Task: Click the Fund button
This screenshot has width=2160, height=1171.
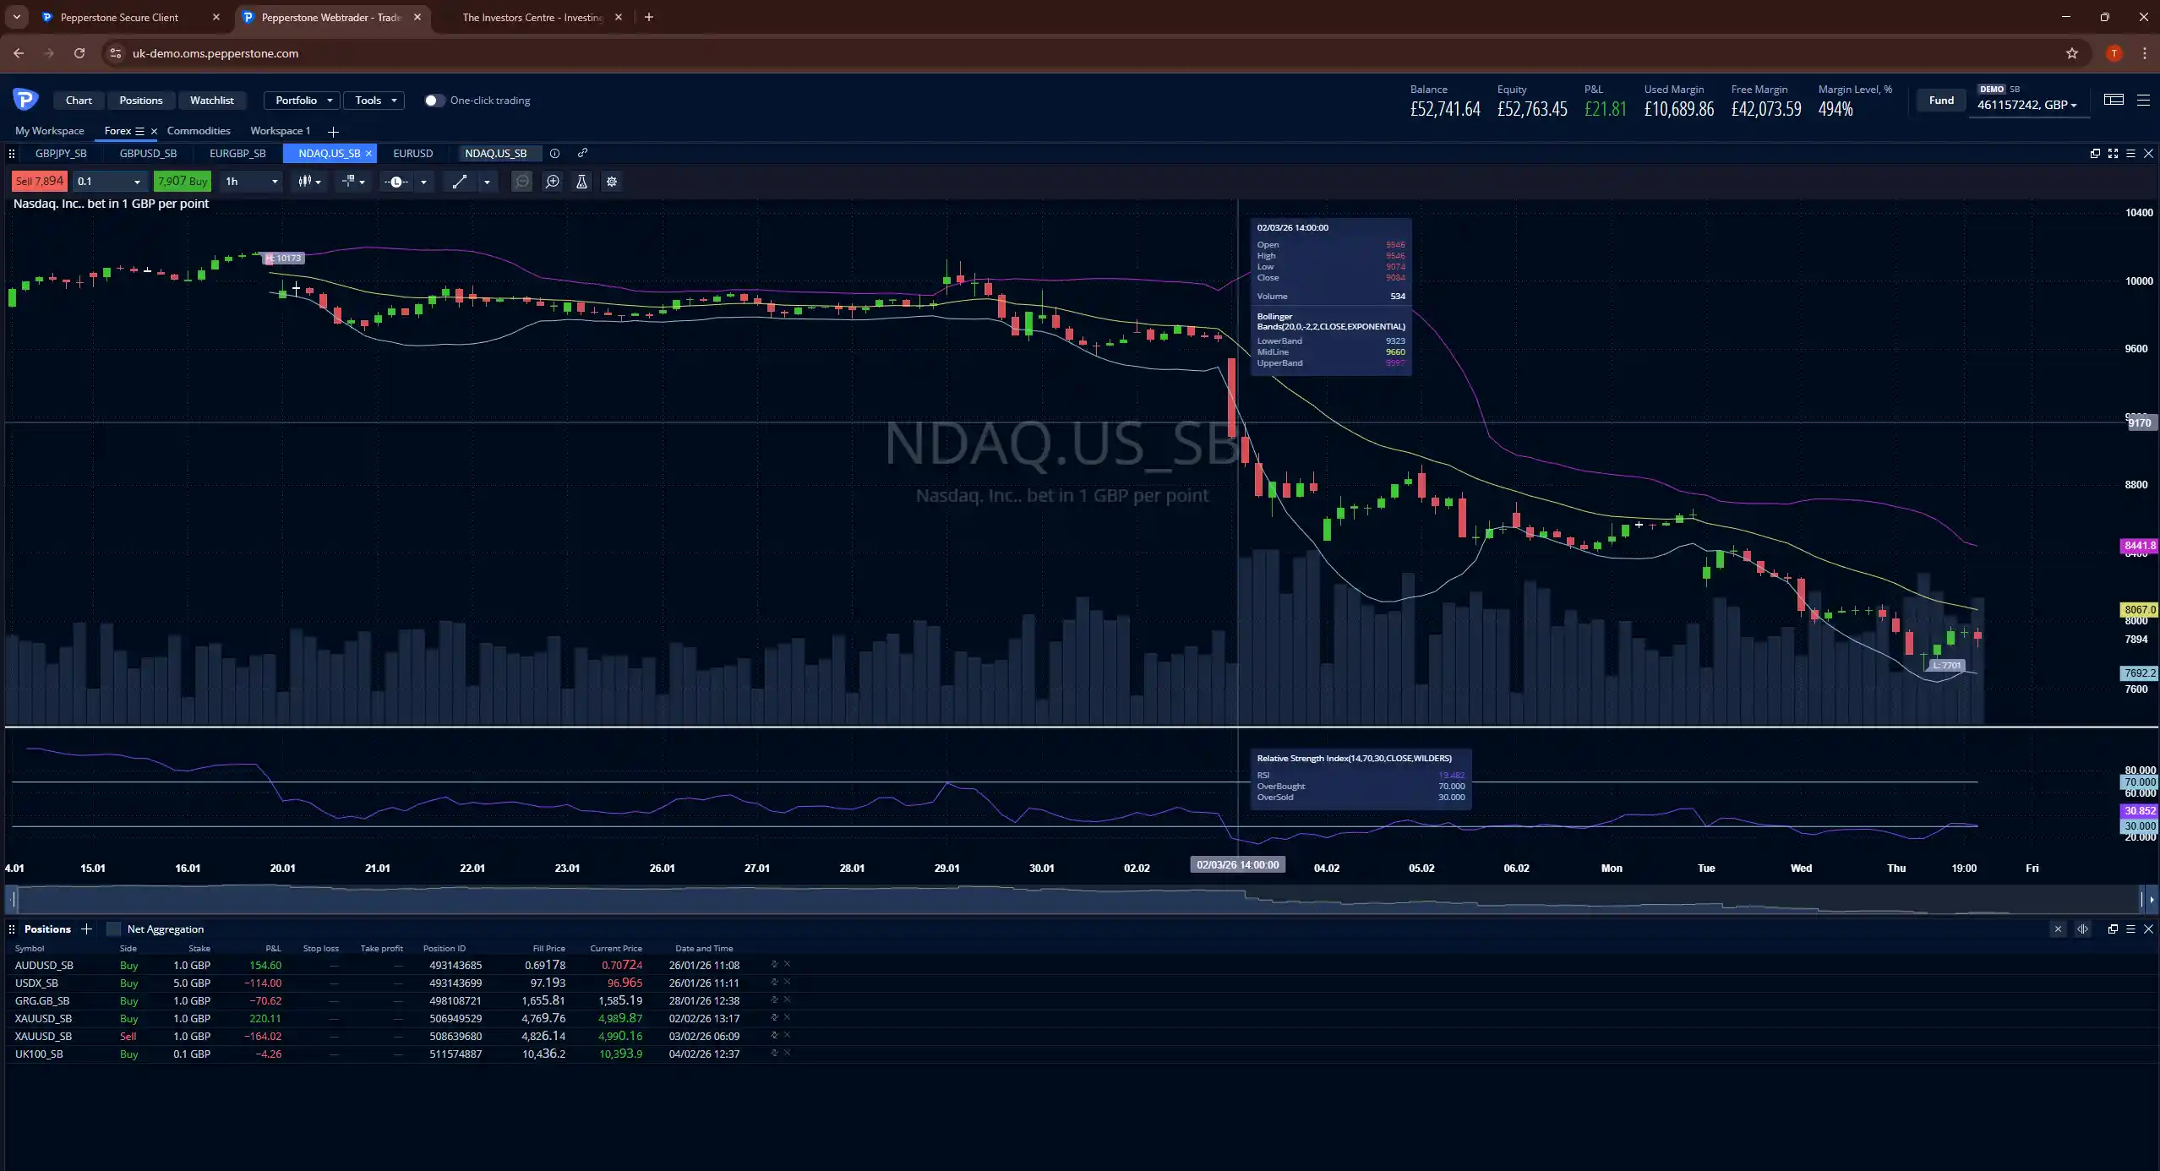Action: pos(1939,100)
